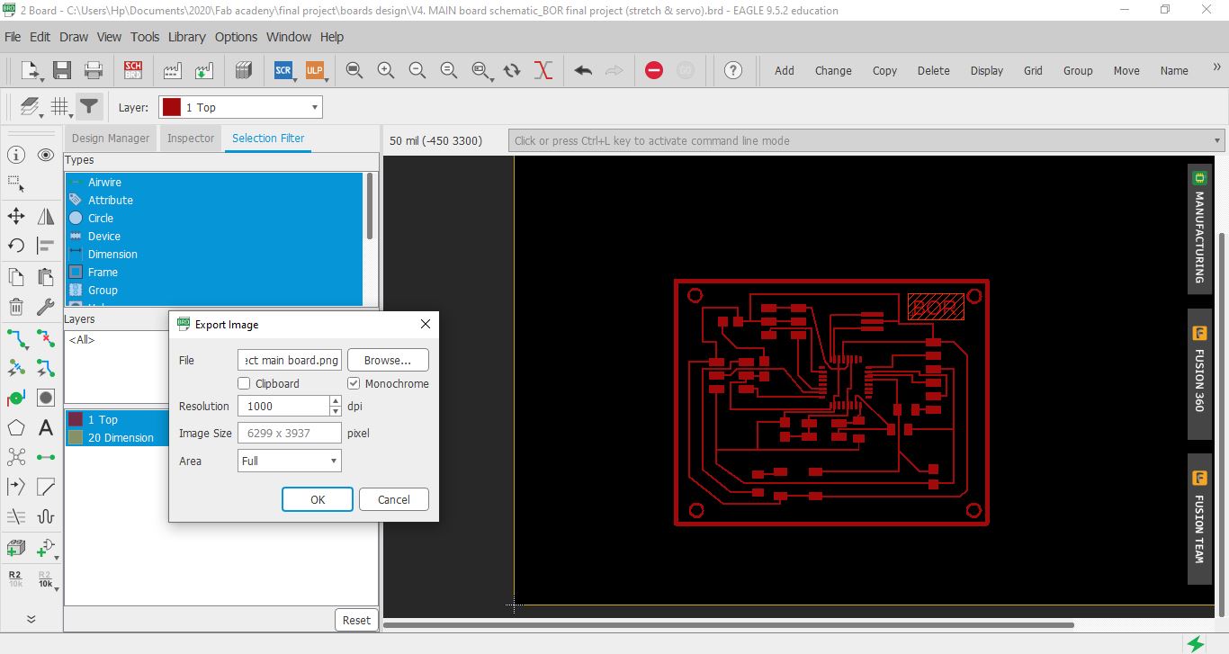This screenshot has width=1229, height=654.
Task: Open the Area dropdown set to Full
Action: pyautogui.click(x=289, y=461)
